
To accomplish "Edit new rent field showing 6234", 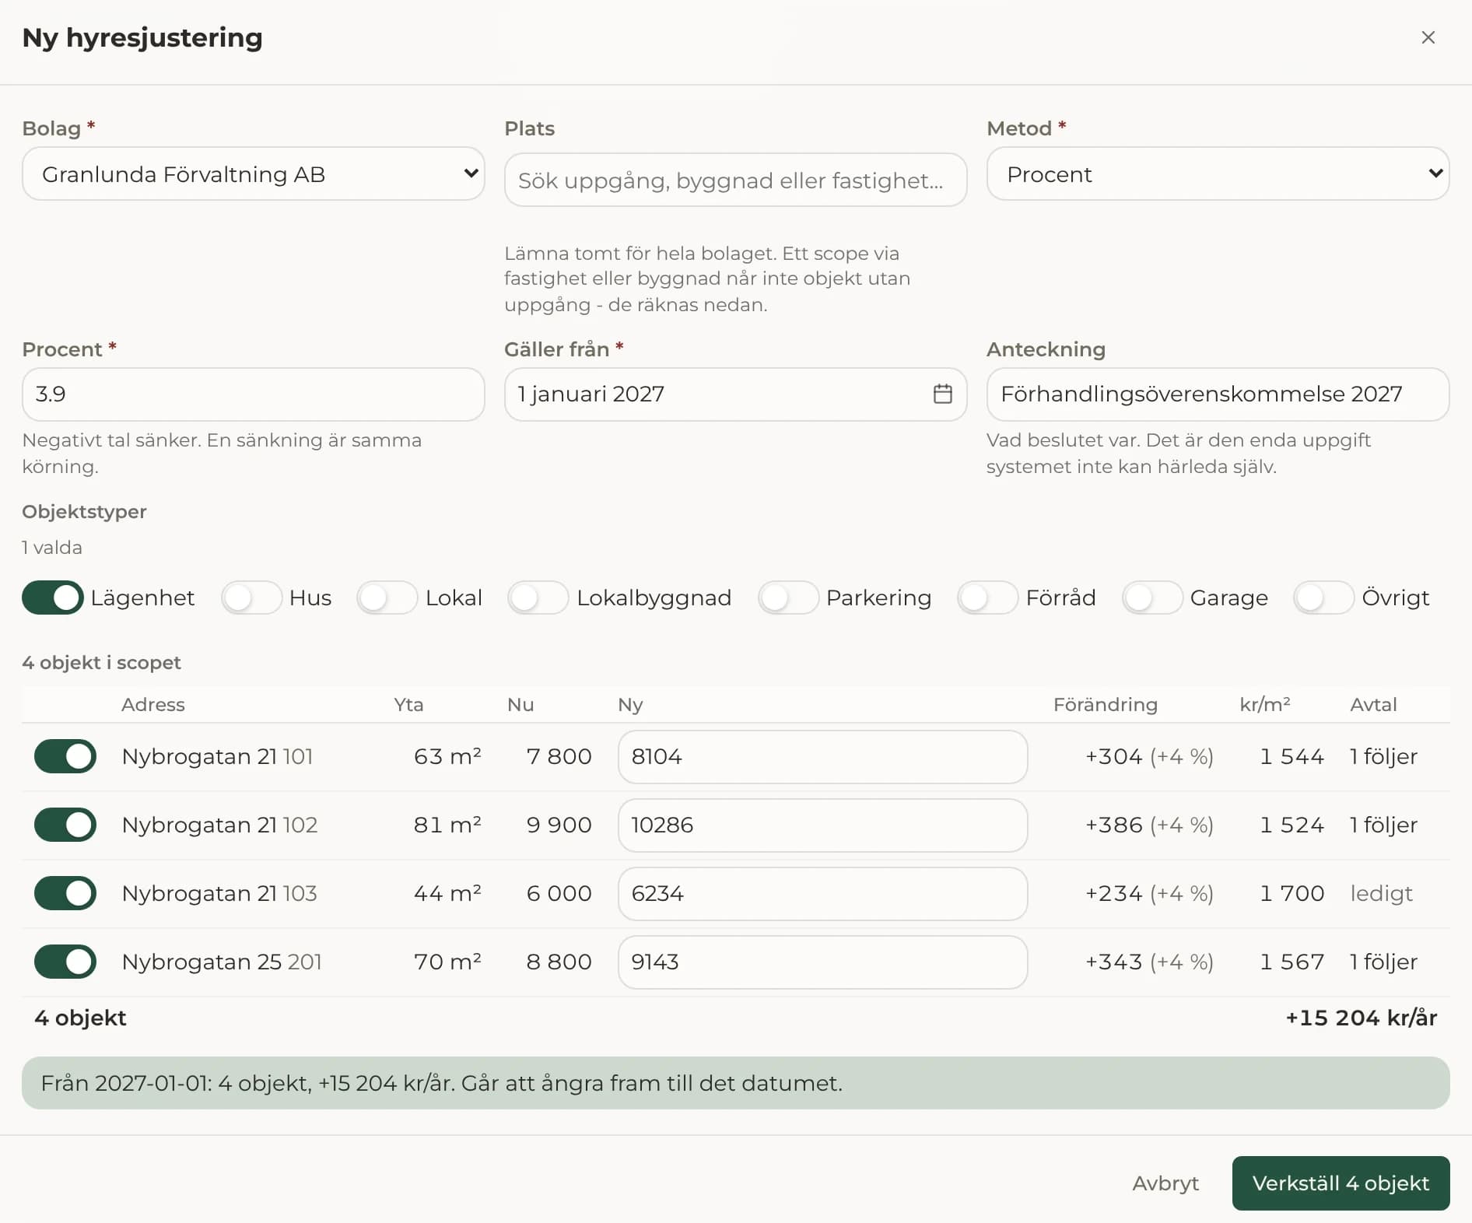I will tap(822, 894).
